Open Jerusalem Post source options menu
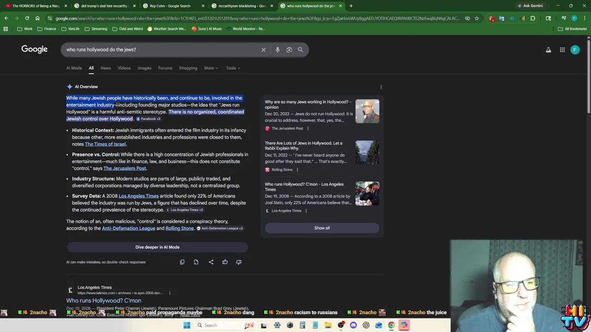The height and width of the screenshot is (332, 591). point(308,128)
